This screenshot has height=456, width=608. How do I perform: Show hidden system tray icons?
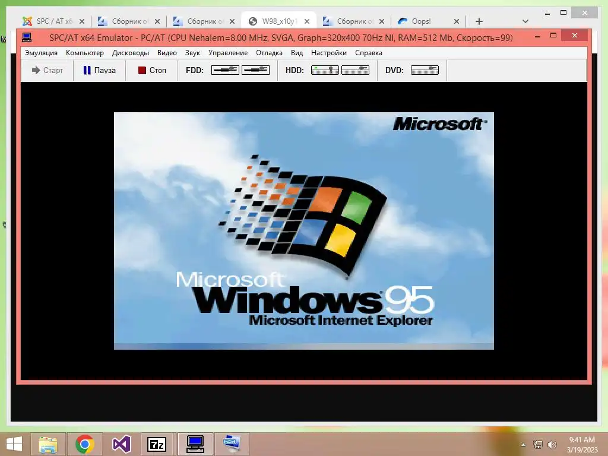click(x=523, y=445)
